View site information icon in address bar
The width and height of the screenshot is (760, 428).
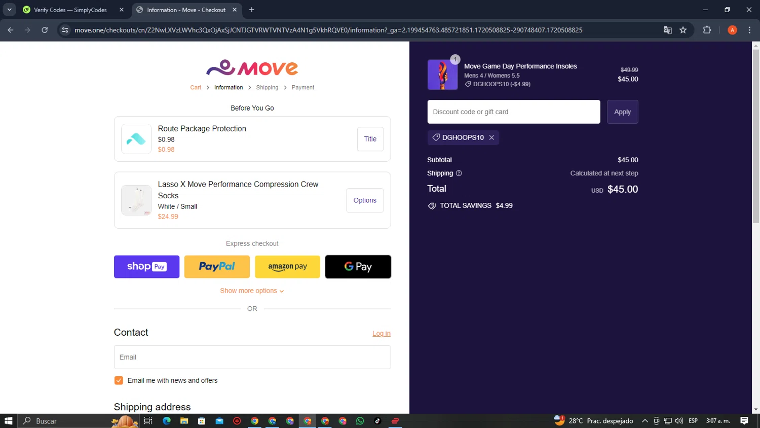click(65, 30)
